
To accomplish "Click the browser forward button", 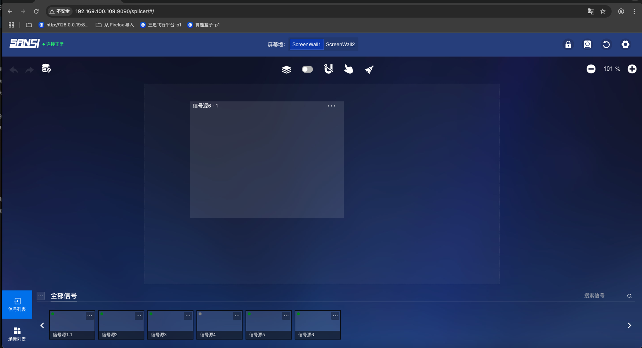I will click(x=23, y=11).
